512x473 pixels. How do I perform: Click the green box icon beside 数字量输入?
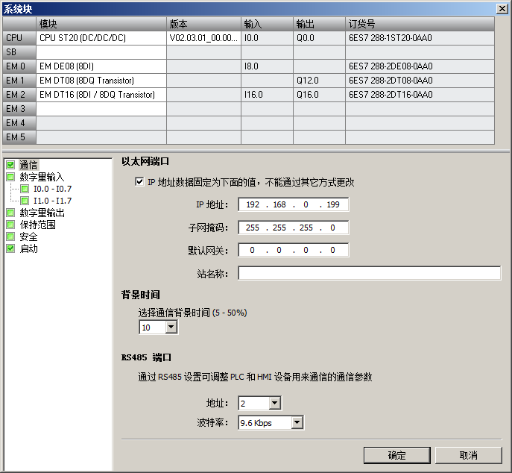10,177
